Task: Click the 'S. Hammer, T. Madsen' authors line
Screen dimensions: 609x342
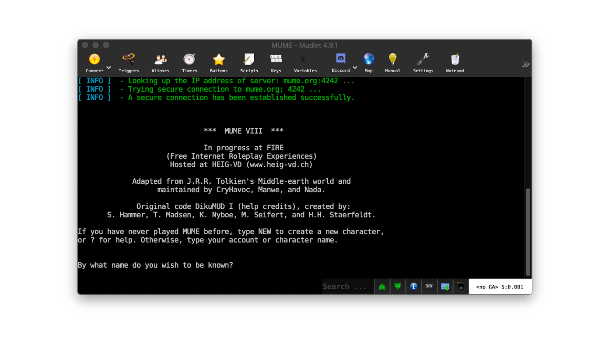Action: click(x=241, y=215)
